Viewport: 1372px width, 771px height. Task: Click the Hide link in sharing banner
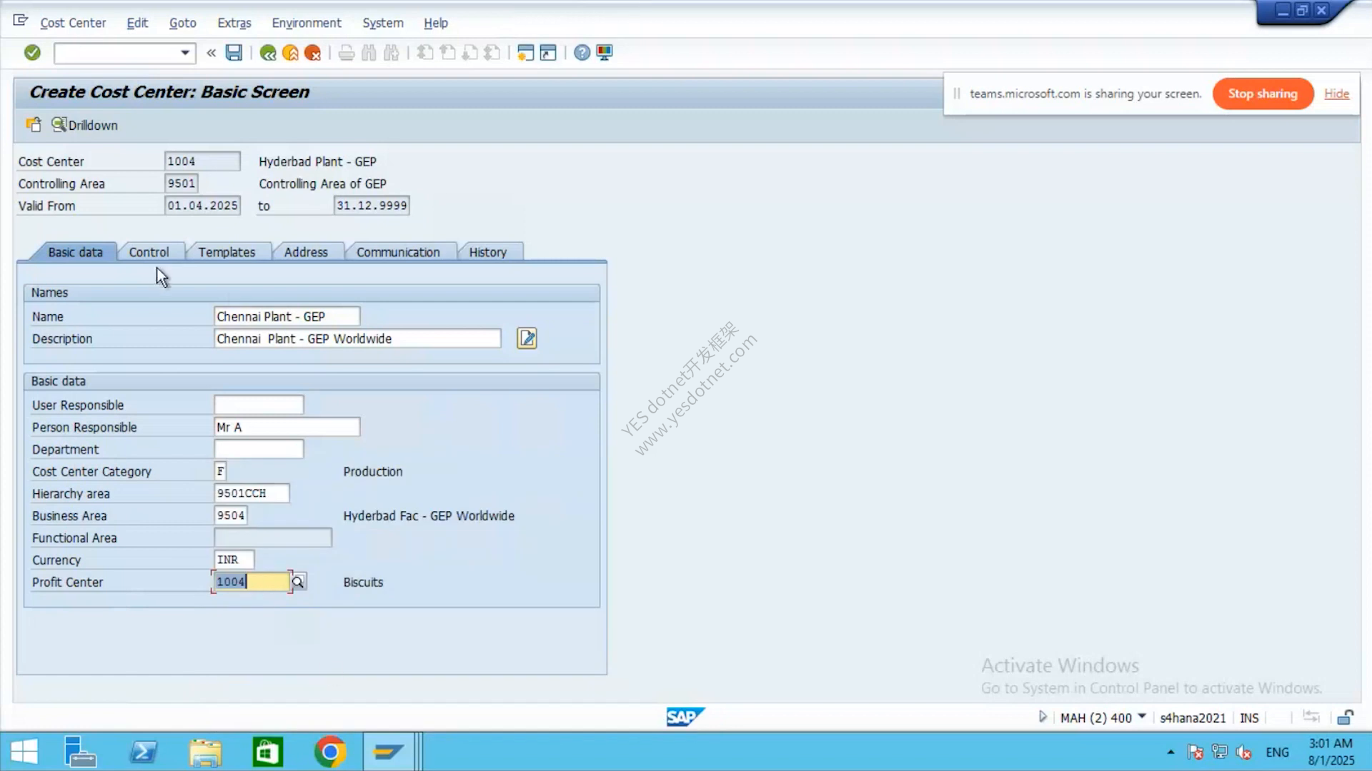pyautogui.click(x=1336, y=94)
